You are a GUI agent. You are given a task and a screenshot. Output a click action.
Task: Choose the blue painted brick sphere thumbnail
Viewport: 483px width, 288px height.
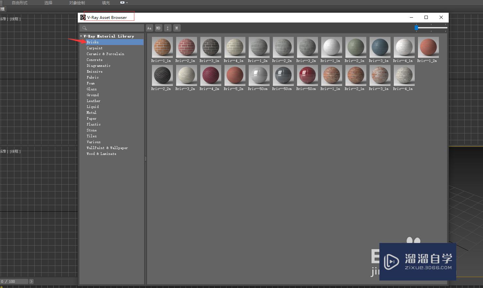380,47
